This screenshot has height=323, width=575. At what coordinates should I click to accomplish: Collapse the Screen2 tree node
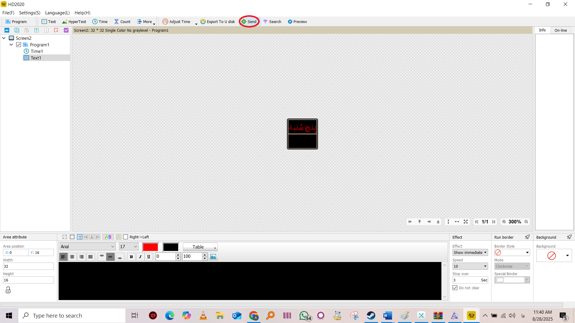(x=4, y=38)
